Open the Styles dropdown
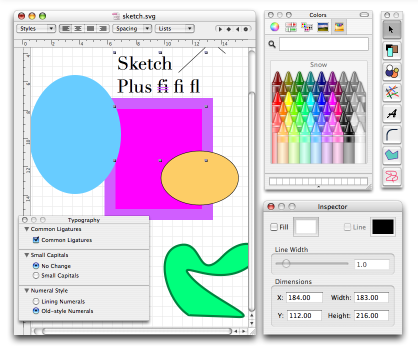This screenshot has height=352, width=418. pos(36,28)
